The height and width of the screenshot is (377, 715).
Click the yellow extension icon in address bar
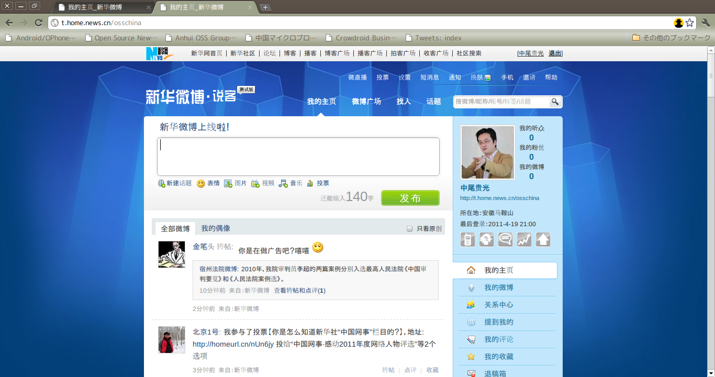(679, 23)
